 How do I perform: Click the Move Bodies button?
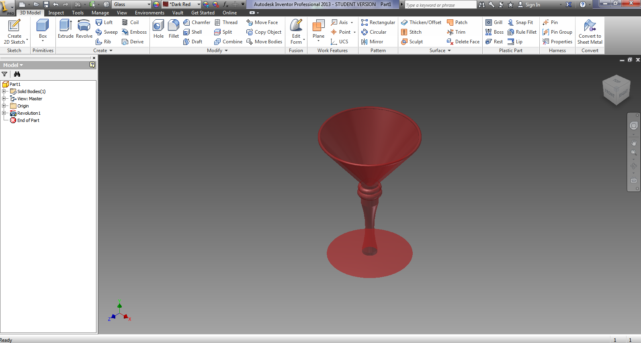[x=264, y=42]
